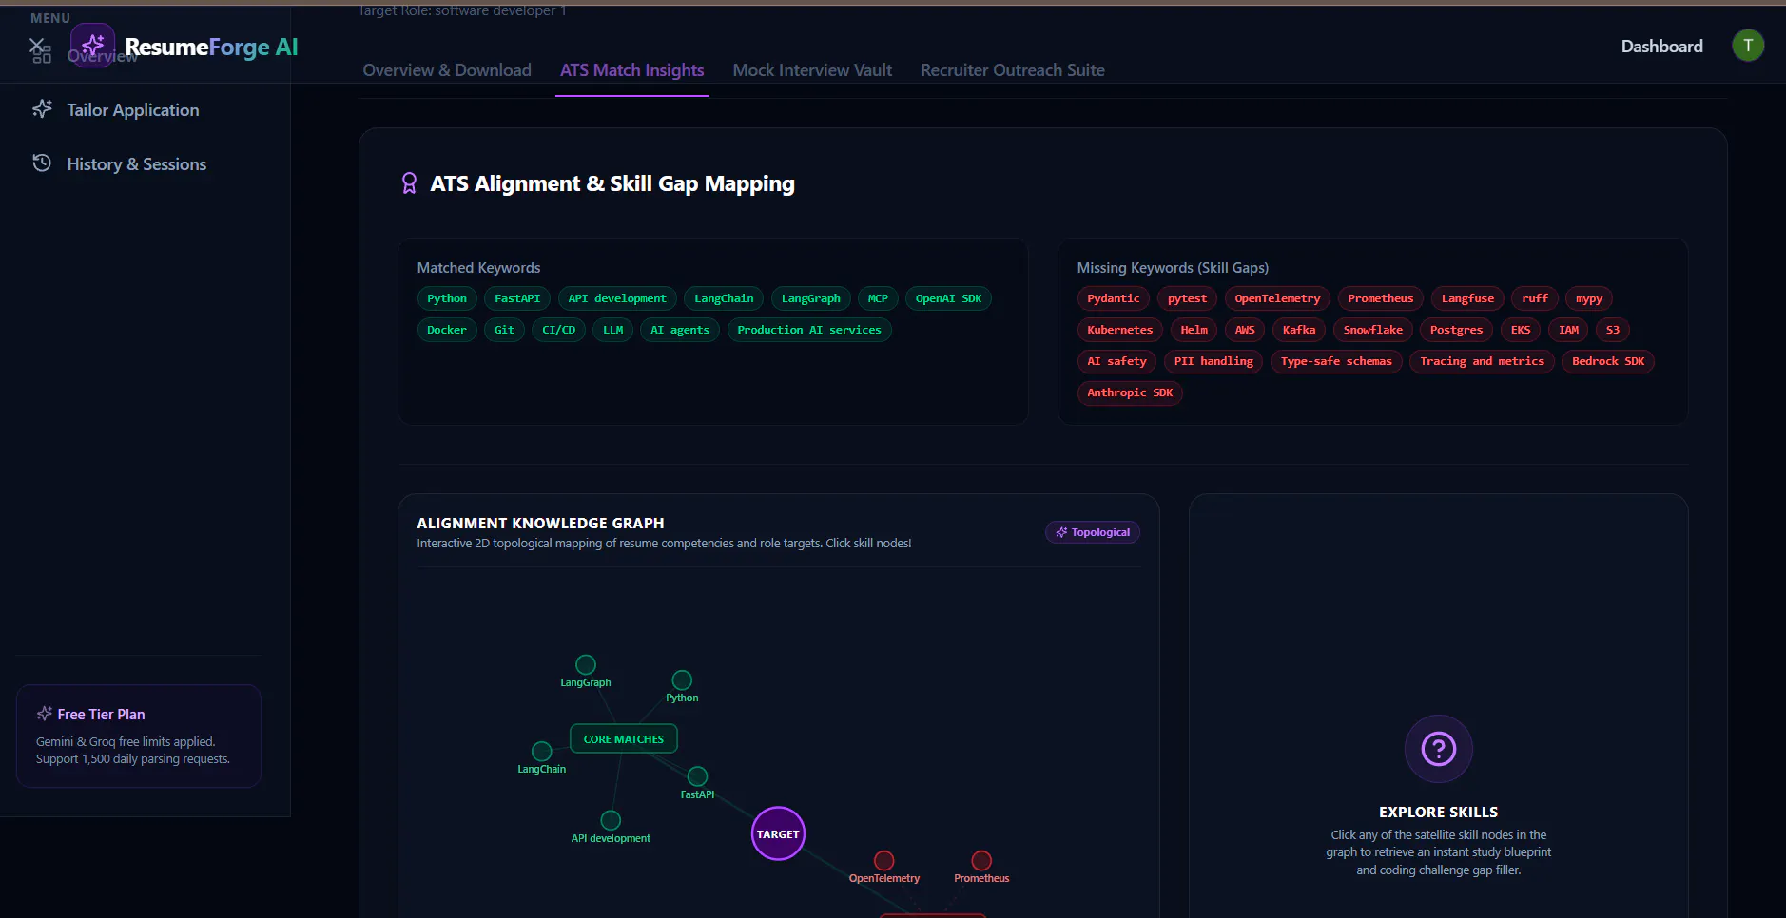Click the "Type-safe schemas" skill gap chip
The height and width of the screenshot is (918, 1786).
1336,361
